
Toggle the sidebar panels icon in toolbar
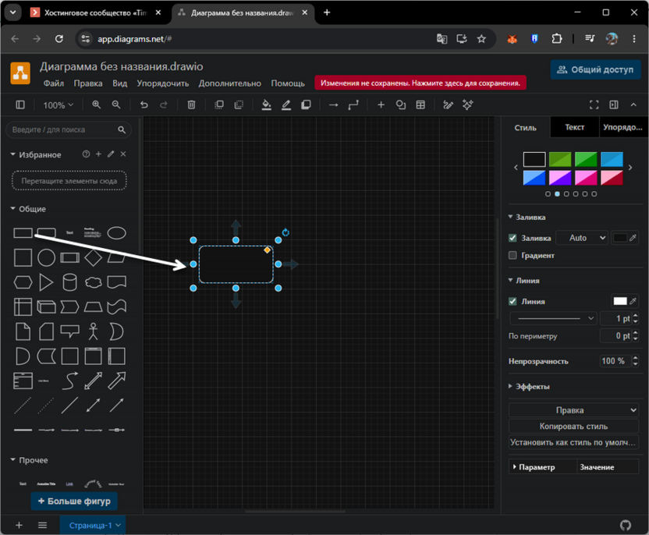(20, 105)
